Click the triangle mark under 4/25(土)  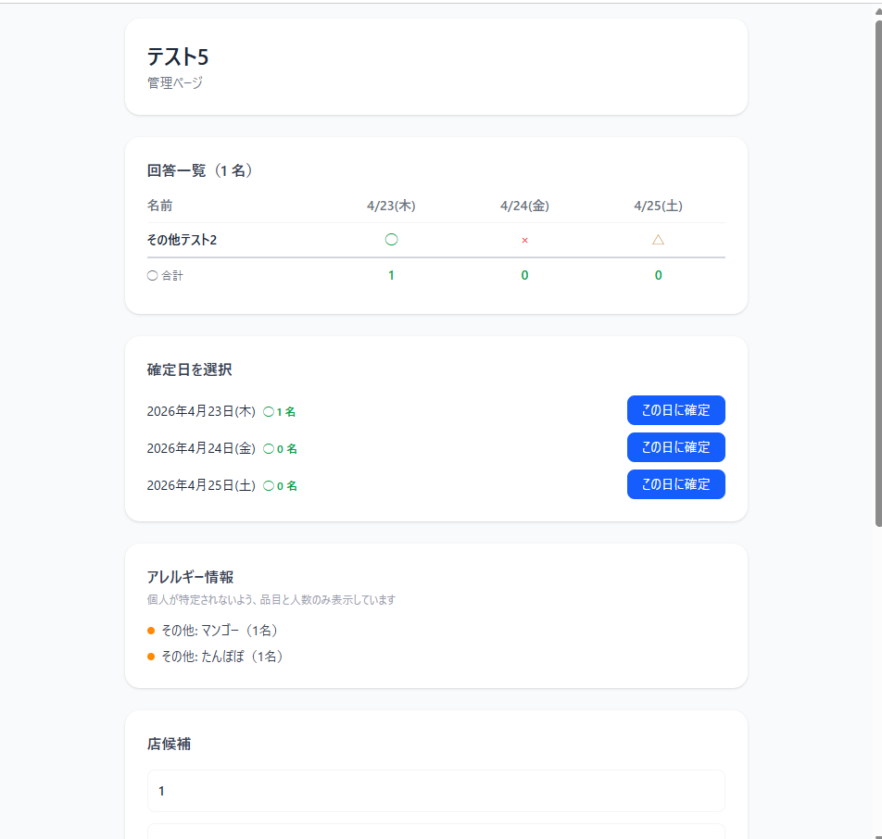[658, 240]
